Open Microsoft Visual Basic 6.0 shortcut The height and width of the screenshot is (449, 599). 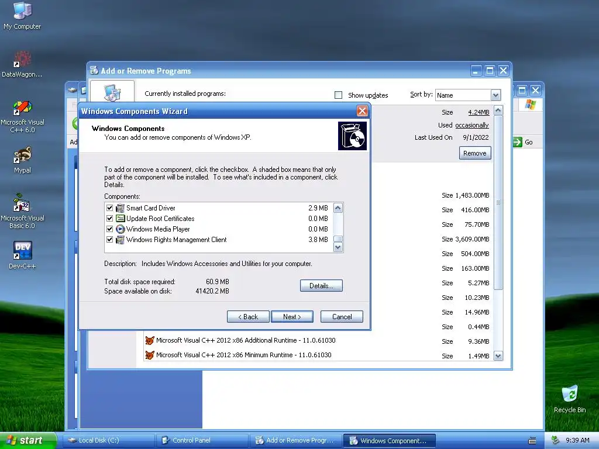point(22,211)
